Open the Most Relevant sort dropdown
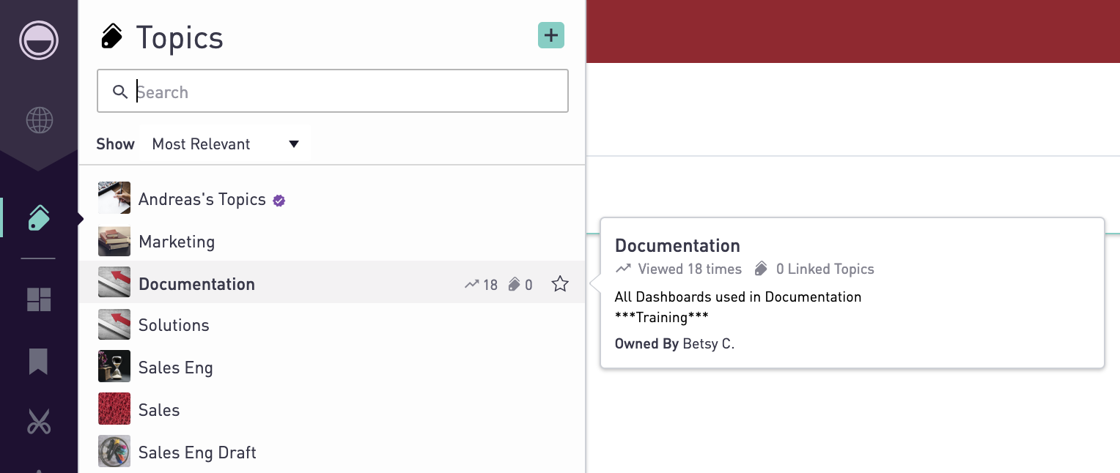This screenshot has height=473, width=1120. pos(224,144)
